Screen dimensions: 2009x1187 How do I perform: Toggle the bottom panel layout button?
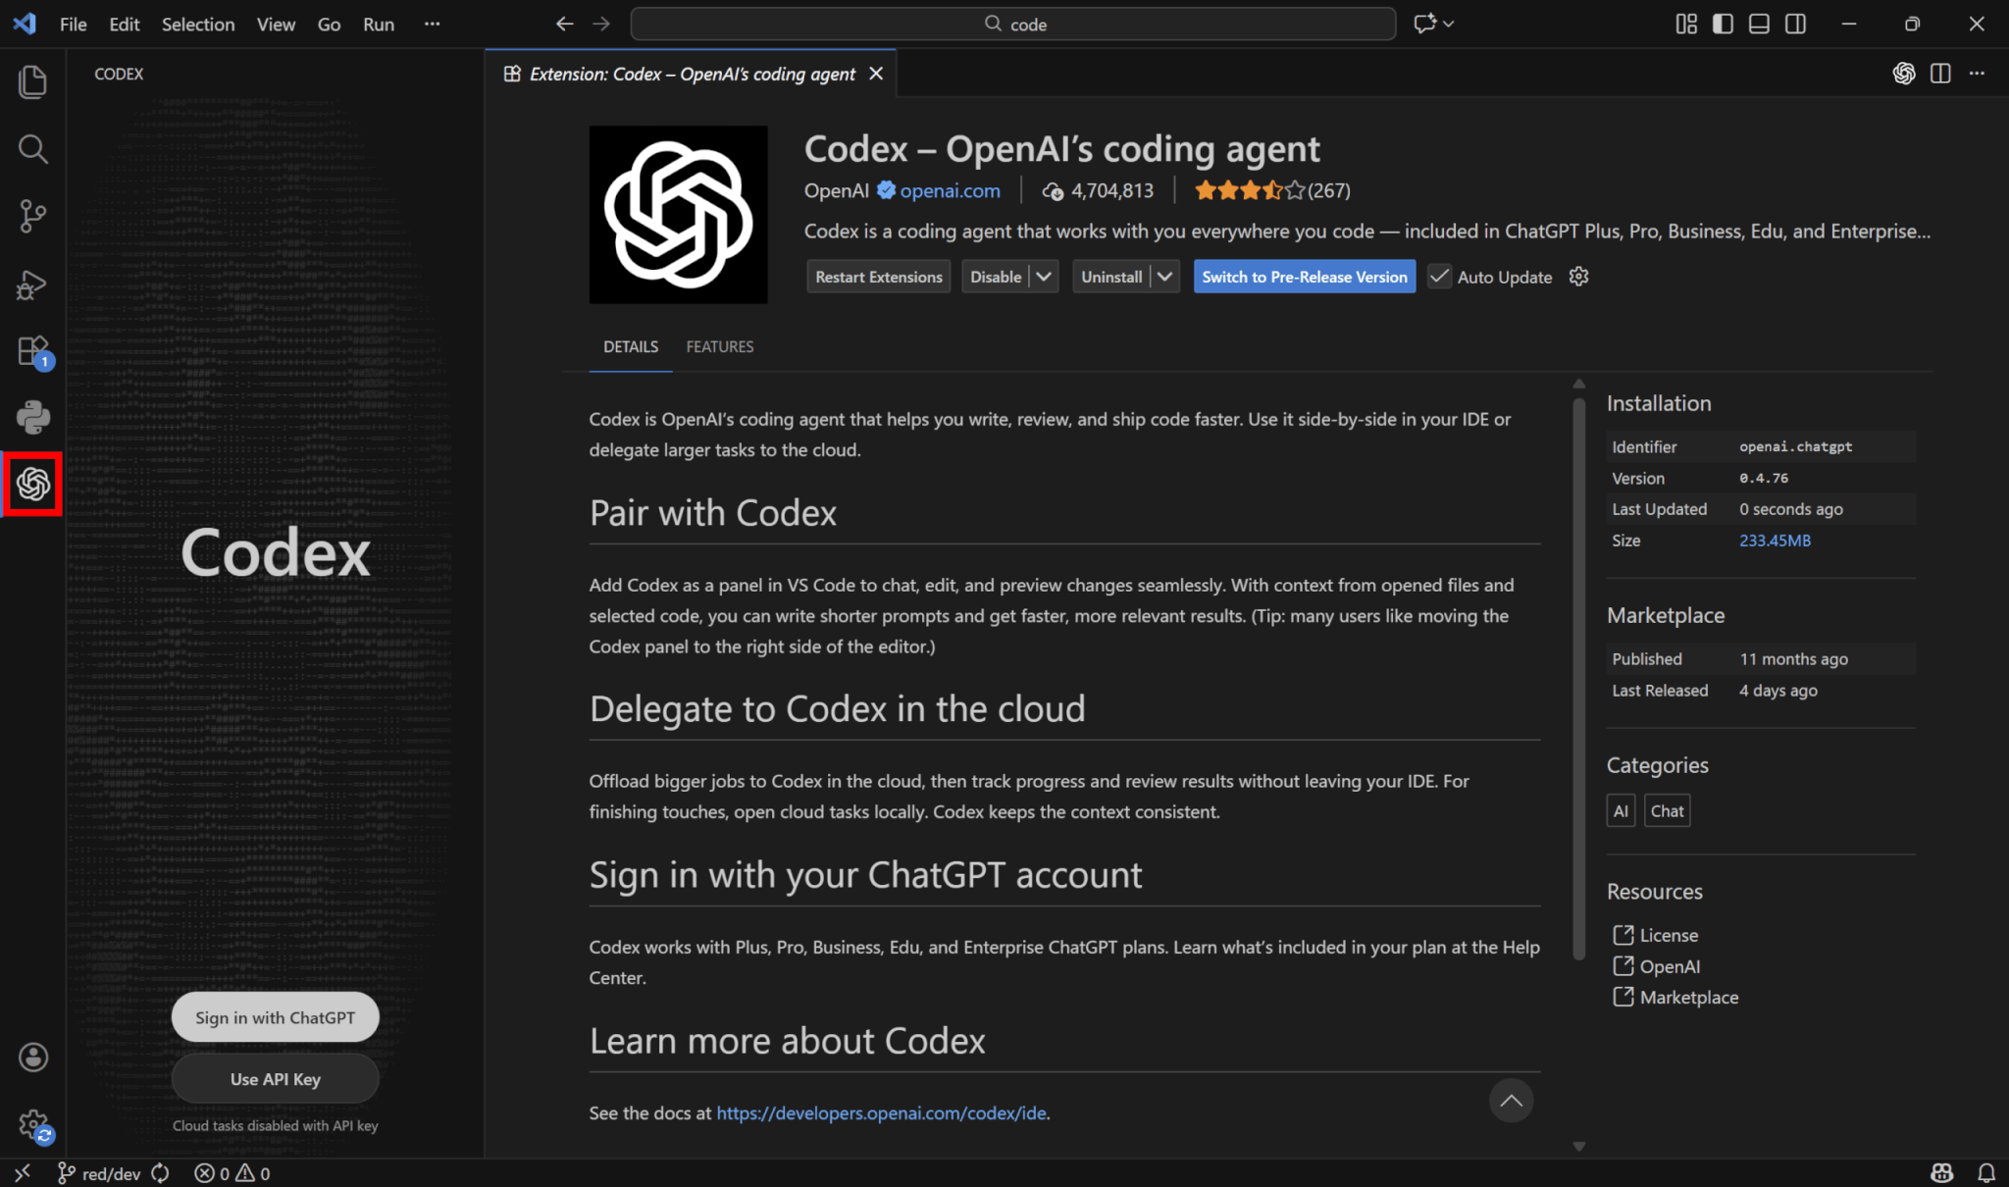[x=1759, y=24]
